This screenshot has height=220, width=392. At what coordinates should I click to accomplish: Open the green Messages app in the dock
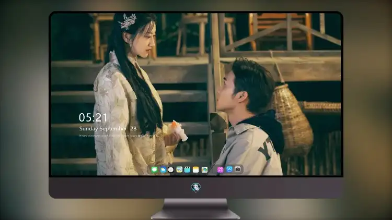155,169
